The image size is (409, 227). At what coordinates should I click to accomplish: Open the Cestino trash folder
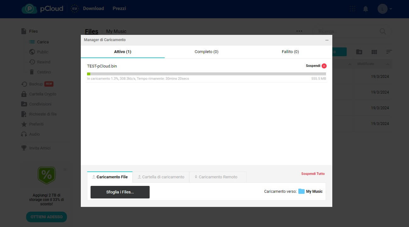click(x=44, y=72)
